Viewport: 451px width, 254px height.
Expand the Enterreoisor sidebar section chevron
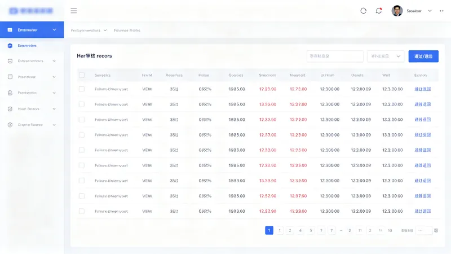point(54,30)
